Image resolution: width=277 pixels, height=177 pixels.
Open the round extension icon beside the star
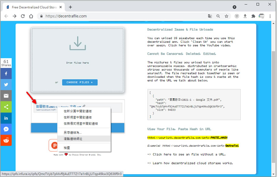(x=237, y=16)
